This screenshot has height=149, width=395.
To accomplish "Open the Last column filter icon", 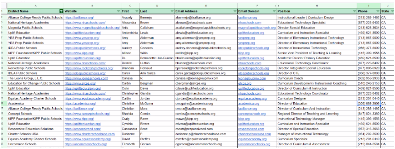I will (x=172, y=11).
